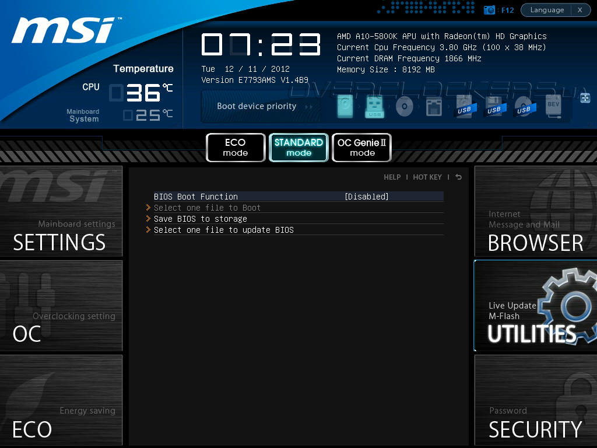Expand Select one file to Boot
The image size is (597, 448).
pos(207,208)
